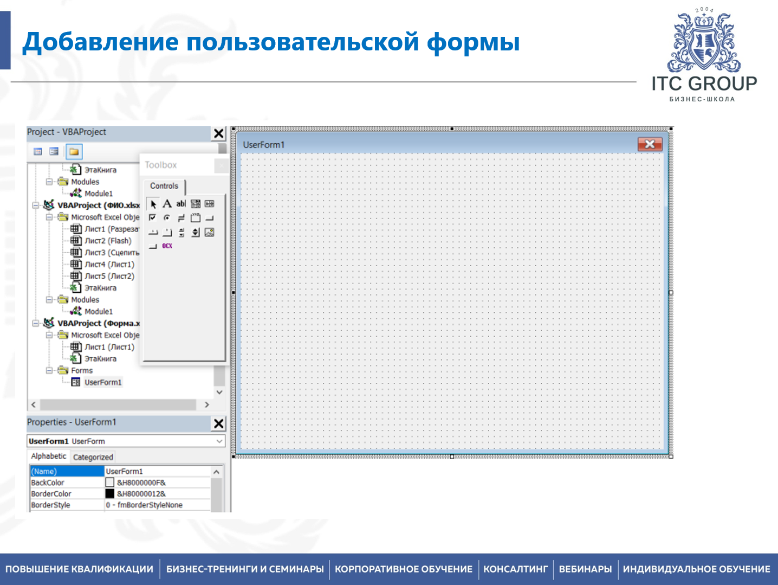The height and width of the screenshot is (585, 778).
Task: Pick the TextBox control tool
Action: (x=181, y=204)
